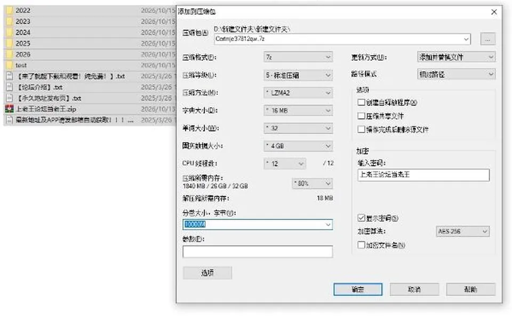Expand the CPU 线程数 (threads) dropdown
Image resolution: width=512 pixels, height=317 pixels.
[x=285, y=164]
